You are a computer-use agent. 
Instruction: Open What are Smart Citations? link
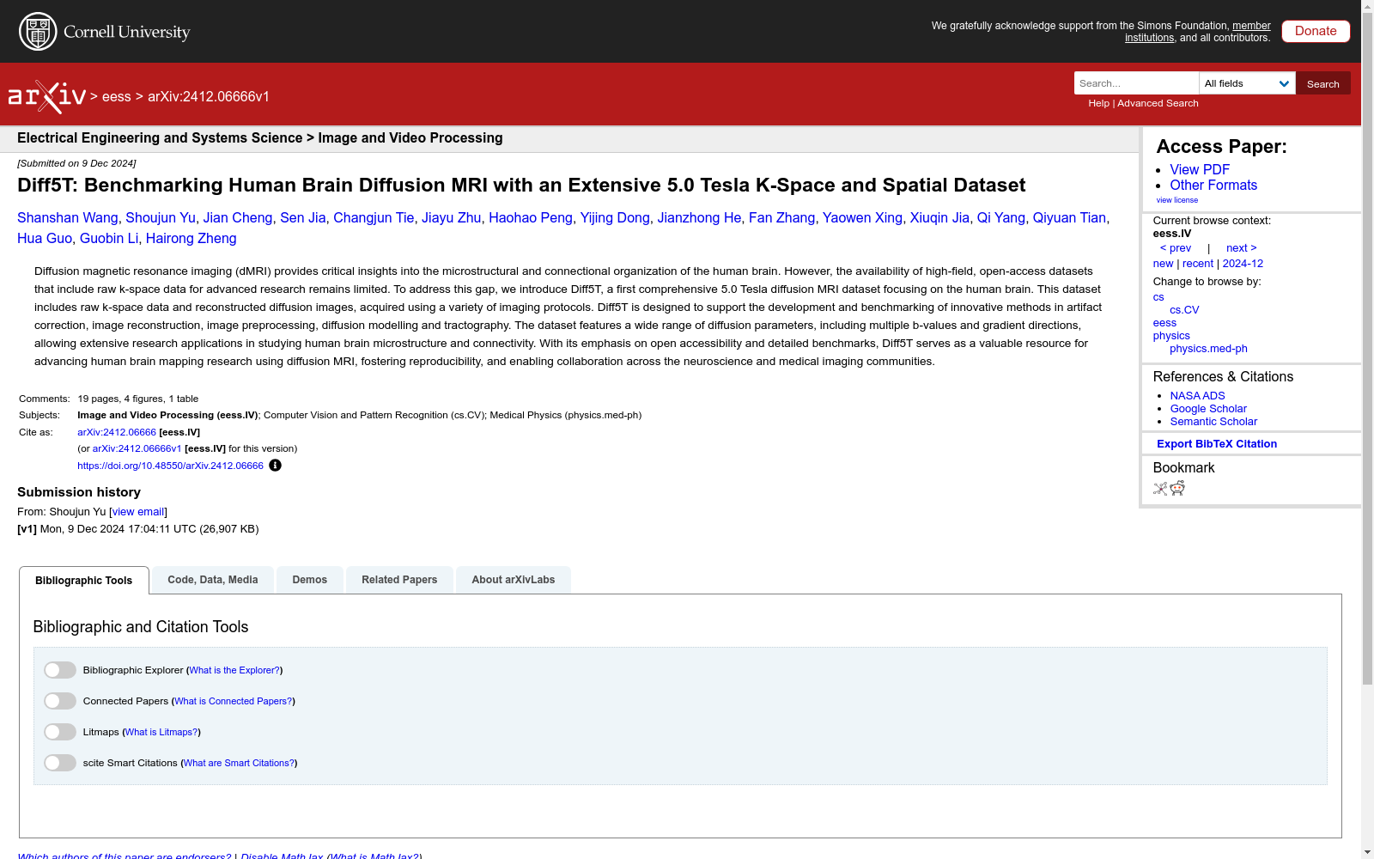239,763
